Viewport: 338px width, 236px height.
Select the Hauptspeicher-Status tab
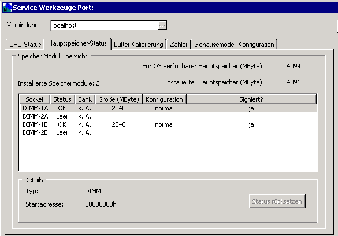point(77,43)
